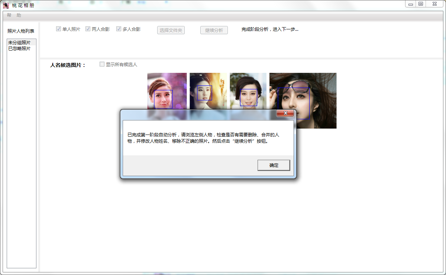Click the 桃花相册 app icon in title bar
Viewport: 446px width, 275px height.
pos(6,5)
